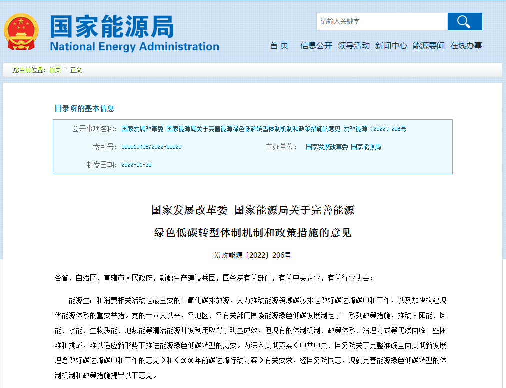506x388 pixels.
Task: Go to 领导活动 in the navigation bar
Action: pos(353,46)
